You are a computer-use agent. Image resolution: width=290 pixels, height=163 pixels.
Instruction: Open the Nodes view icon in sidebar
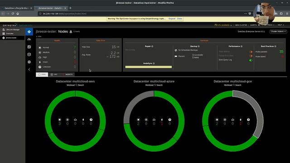[29, 32]
